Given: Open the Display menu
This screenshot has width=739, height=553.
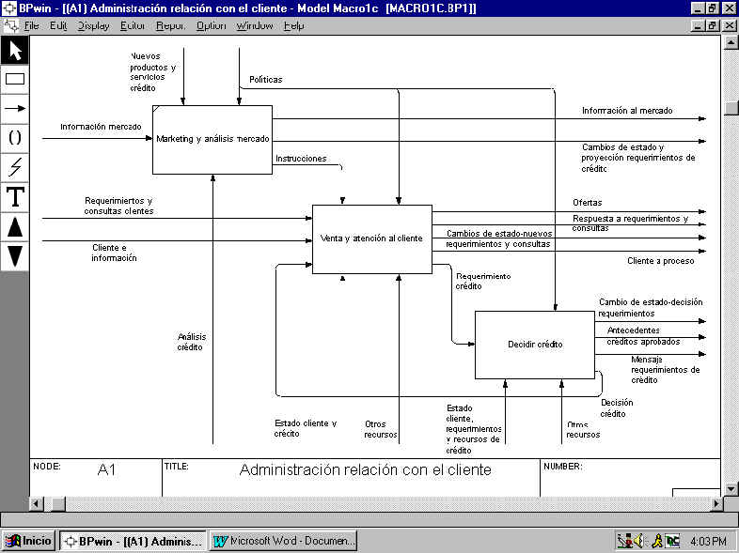Looking at the screenshot, I should pyautogui.click(x=93, y=26).
